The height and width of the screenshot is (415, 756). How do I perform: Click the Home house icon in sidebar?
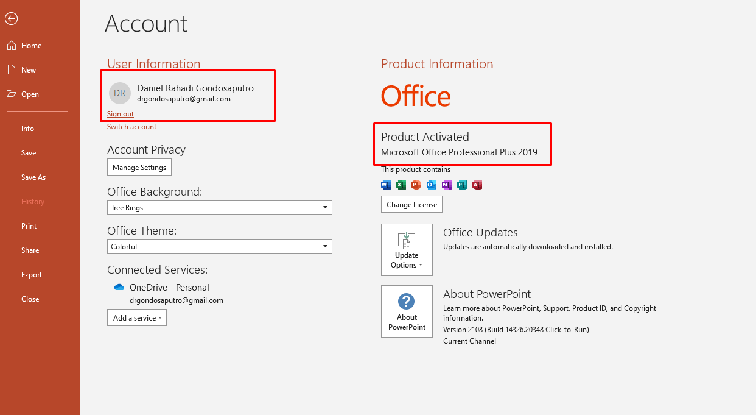(11, 46)
